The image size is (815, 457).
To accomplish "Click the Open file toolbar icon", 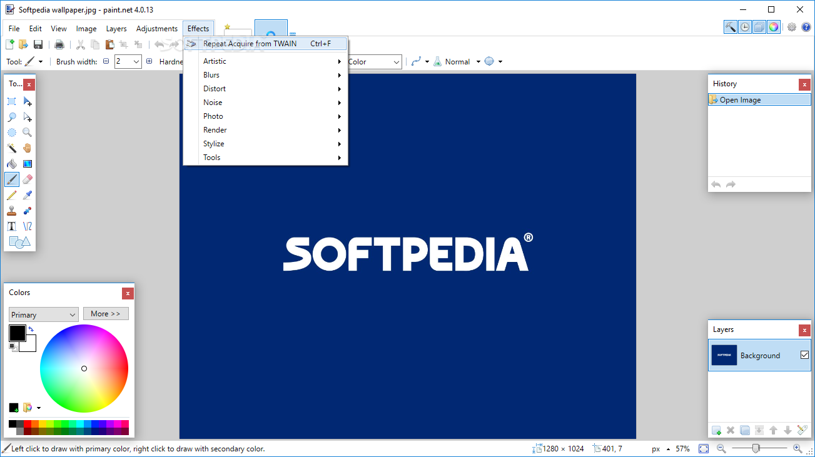I will coord(24,44).
